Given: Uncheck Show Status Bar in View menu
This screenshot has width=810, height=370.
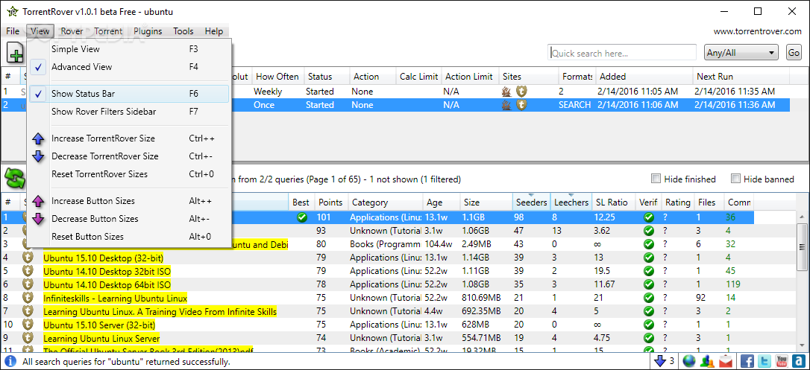Looking at the screenshot, I should [128, 94].
